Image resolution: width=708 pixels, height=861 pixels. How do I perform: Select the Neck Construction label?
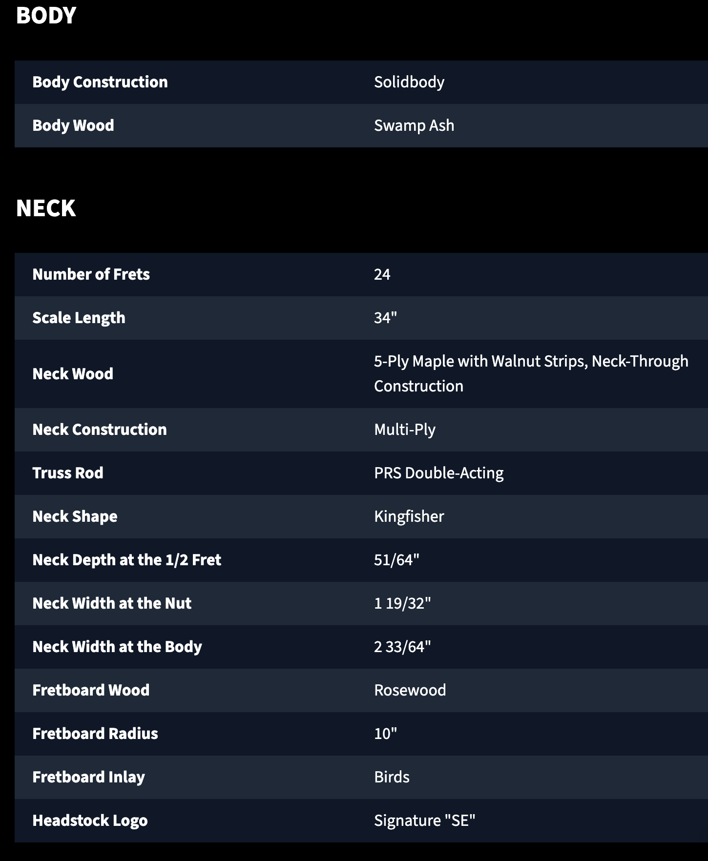click(x=100, y=430)
